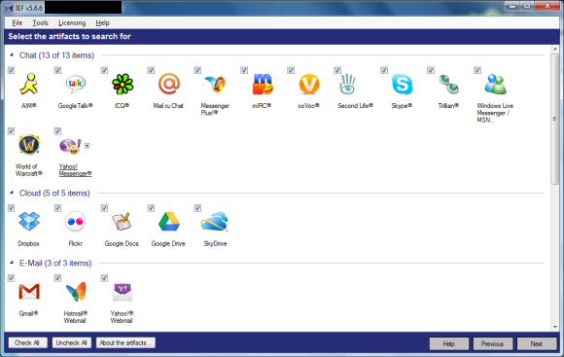Click the E-Mail (3 of 3 items) heading
The image size is (564, 357).
(x=55, y=263)
